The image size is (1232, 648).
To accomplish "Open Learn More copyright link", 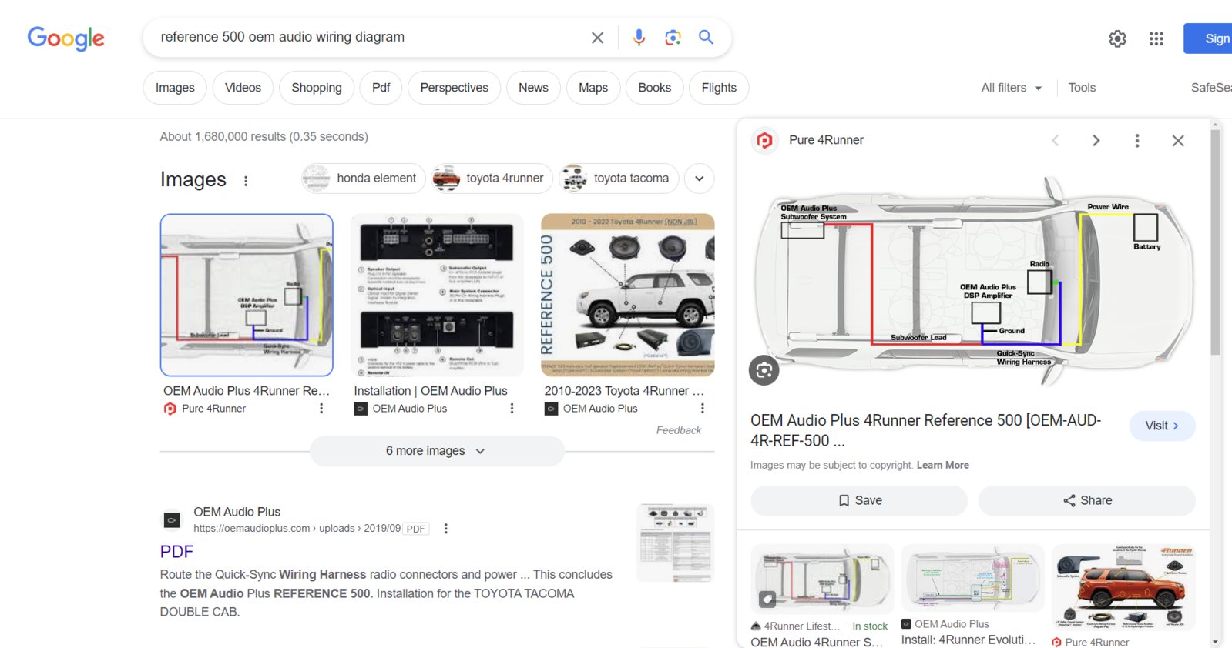I will 942,465.
